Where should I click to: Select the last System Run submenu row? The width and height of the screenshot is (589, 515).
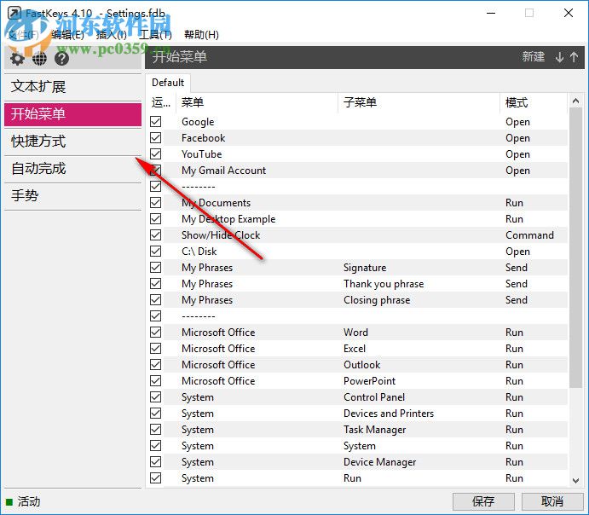coord(358,477)
